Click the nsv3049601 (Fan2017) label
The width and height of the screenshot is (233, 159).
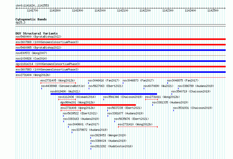[x=84, y=124]
